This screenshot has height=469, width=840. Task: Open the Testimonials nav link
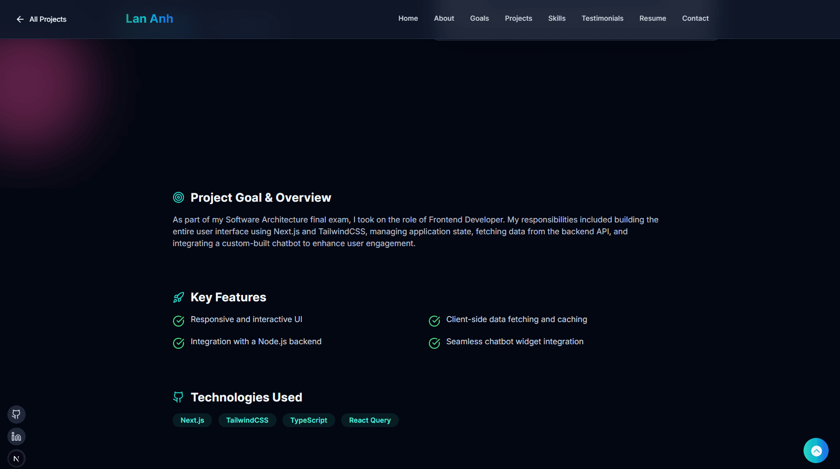point(602,18)
